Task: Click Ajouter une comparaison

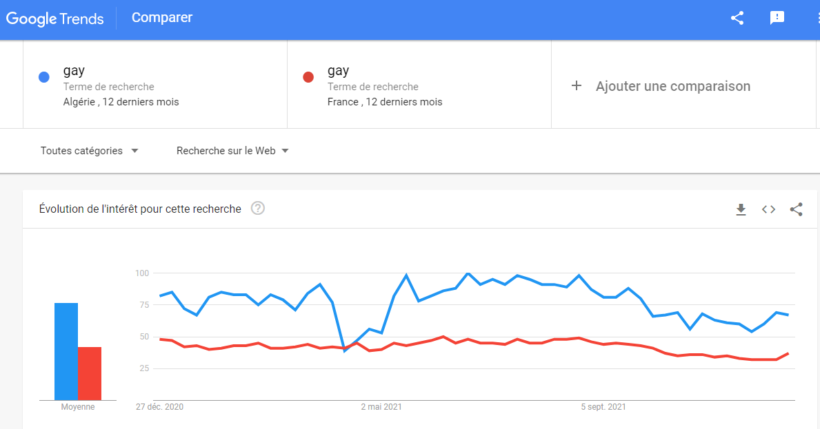Action: (673, 86)
